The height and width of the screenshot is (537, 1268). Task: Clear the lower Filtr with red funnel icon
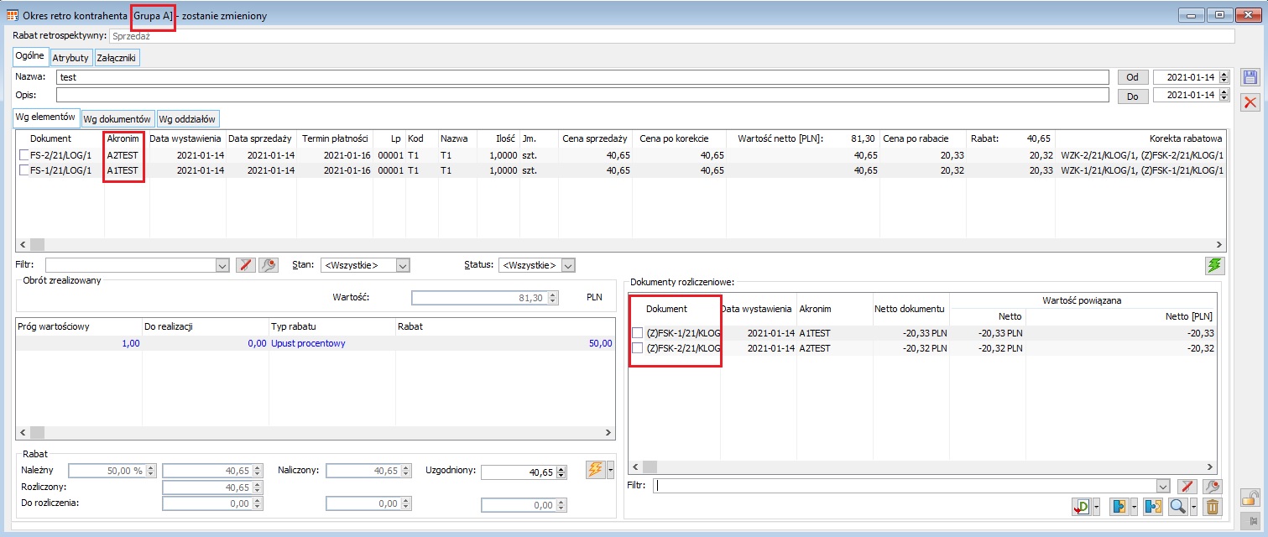(x=1187, y=486)
